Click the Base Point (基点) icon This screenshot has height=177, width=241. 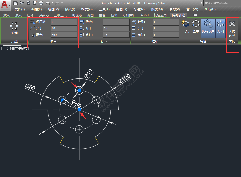[196, 27]
